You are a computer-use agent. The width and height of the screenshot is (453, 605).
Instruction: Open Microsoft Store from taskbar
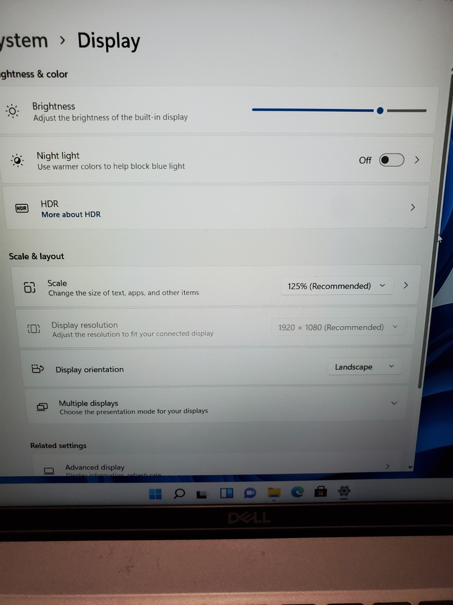pos(320,491)
